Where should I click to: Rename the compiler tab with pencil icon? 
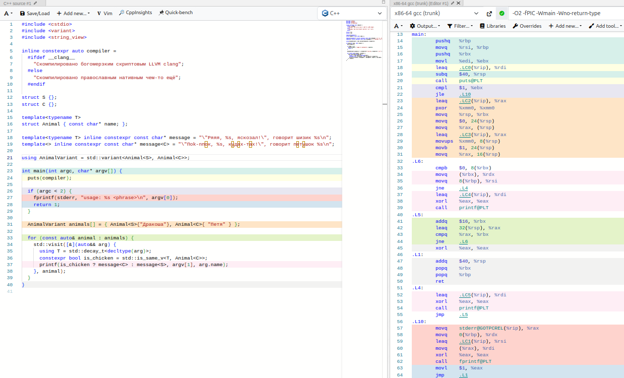coord(452,3)
